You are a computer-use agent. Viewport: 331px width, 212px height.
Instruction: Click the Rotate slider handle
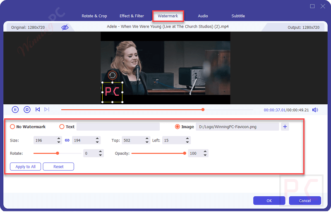(x=58, y=153)
